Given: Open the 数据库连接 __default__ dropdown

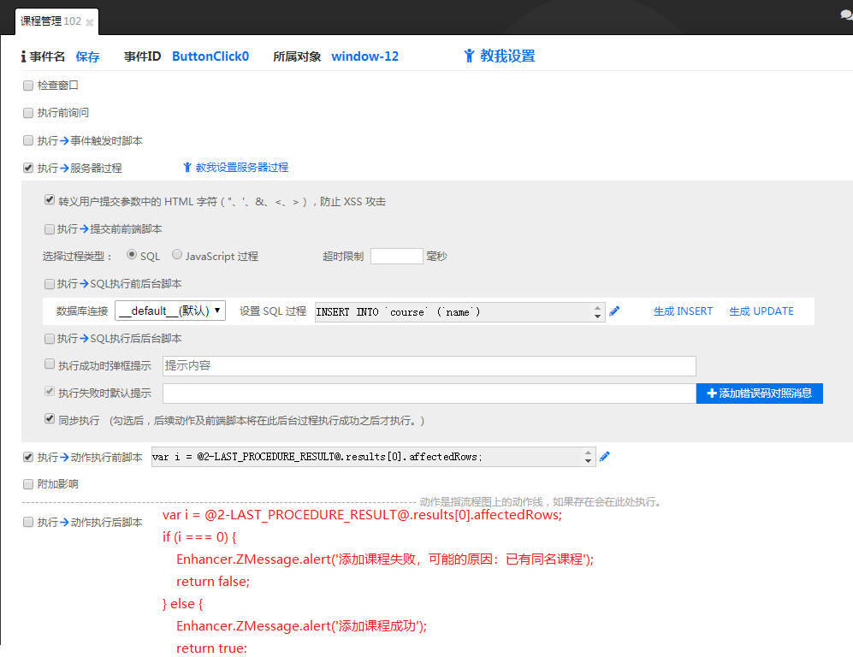Looking at the screenshot, I should pos(170,311).
